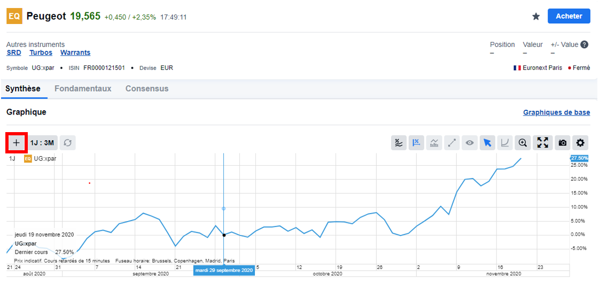Switch to the Synthèse tab
The height and width of the screenshot is (293, 607).
tap(23, 89)
